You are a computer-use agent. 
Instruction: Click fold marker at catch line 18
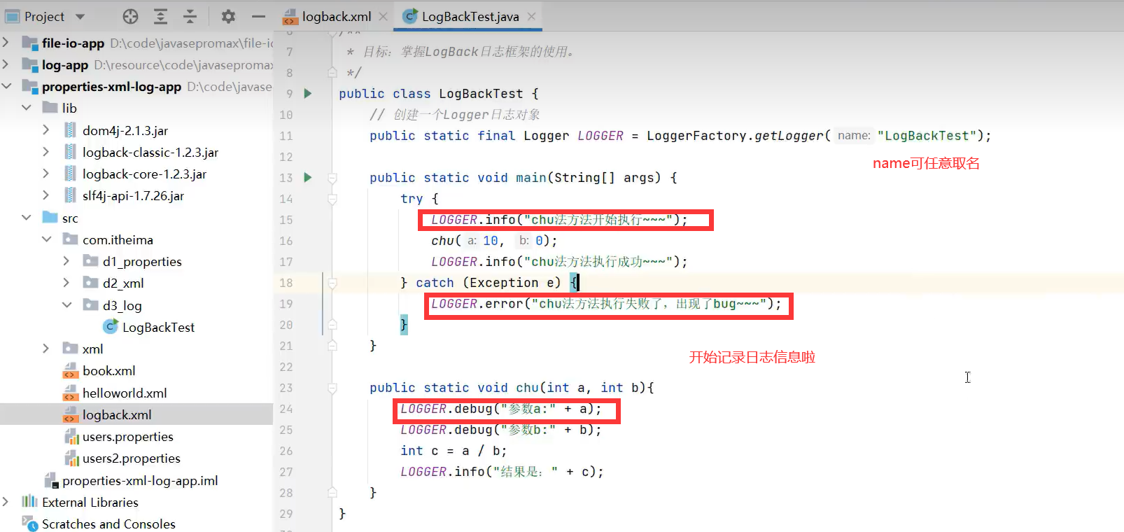332,283
